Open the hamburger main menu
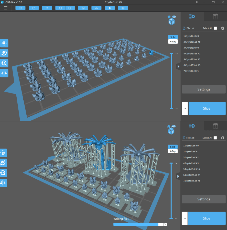227x230 pixels. click(x=6, y=8)
